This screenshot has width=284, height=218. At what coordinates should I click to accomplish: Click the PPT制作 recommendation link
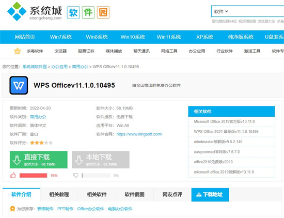pyautogui.click(x=66, y=209)
